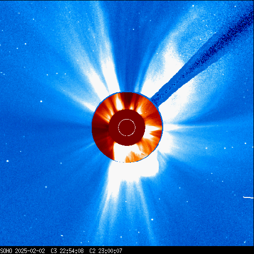Click the C2 instrument label
Viewport: 254px width, 254px height.
(x=92, y=251)
